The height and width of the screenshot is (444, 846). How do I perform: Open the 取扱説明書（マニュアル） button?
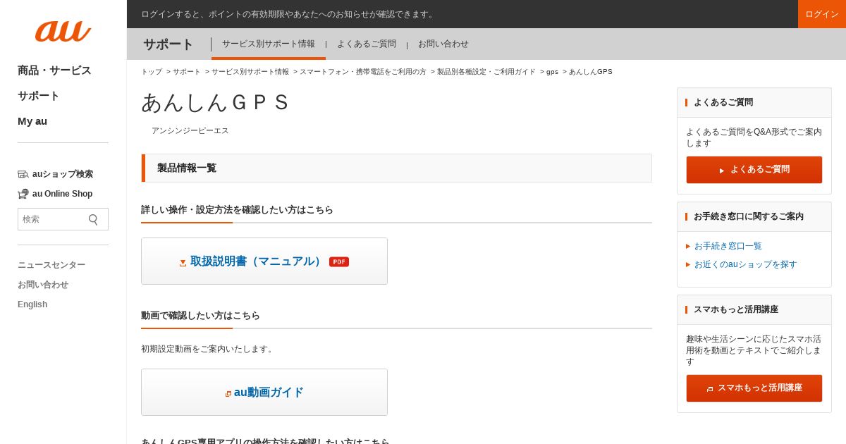[264, 261]
